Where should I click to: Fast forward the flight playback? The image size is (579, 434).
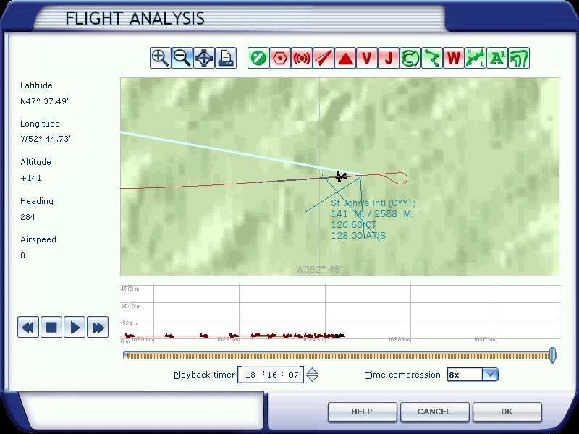pos(98,327)
